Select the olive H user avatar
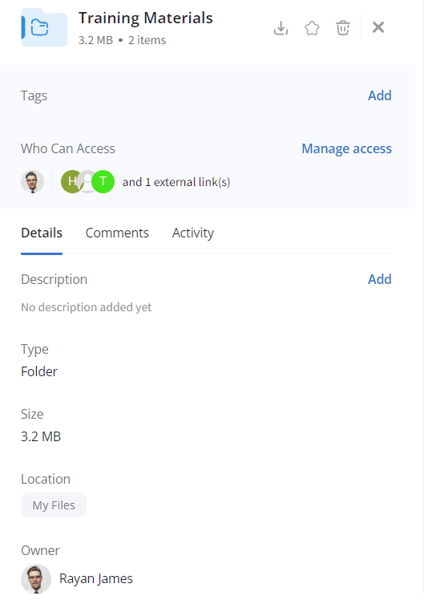This screenshot has height=604, width=424. tap(71, 181)
